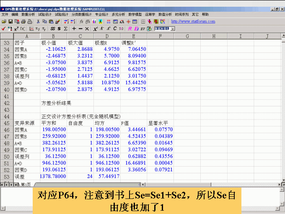Select cell with F值 16.46891
The image size is (285, 214).
[133, 163]
